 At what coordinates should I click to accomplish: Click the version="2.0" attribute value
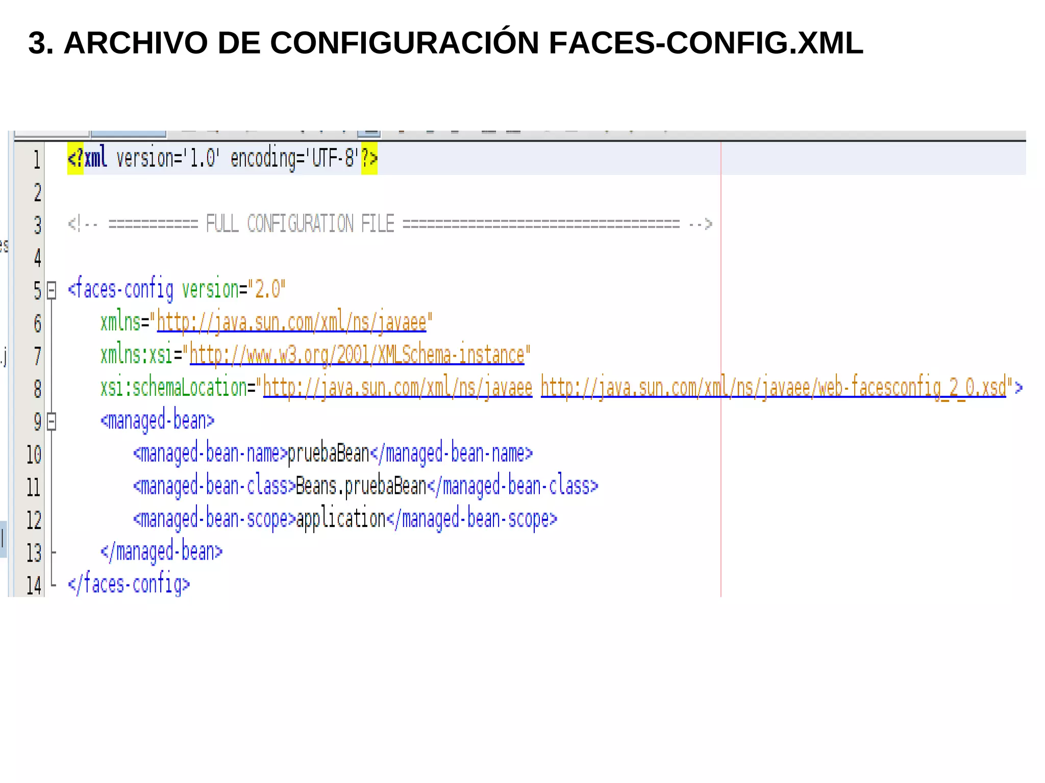pyautogui.click(x=267, y=290)
